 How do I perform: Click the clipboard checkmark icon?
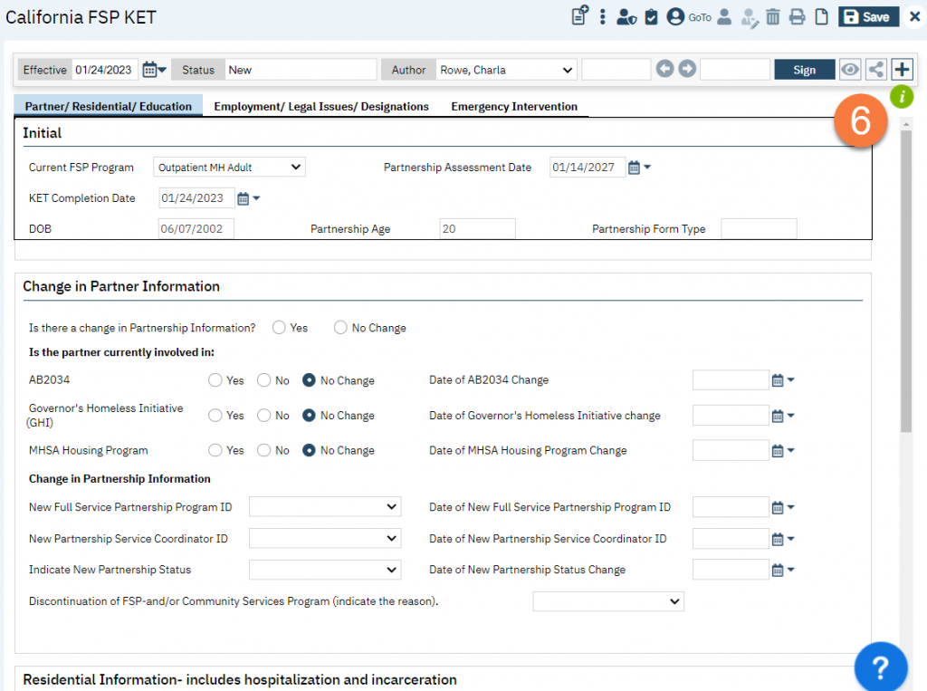tap(651, 16)
